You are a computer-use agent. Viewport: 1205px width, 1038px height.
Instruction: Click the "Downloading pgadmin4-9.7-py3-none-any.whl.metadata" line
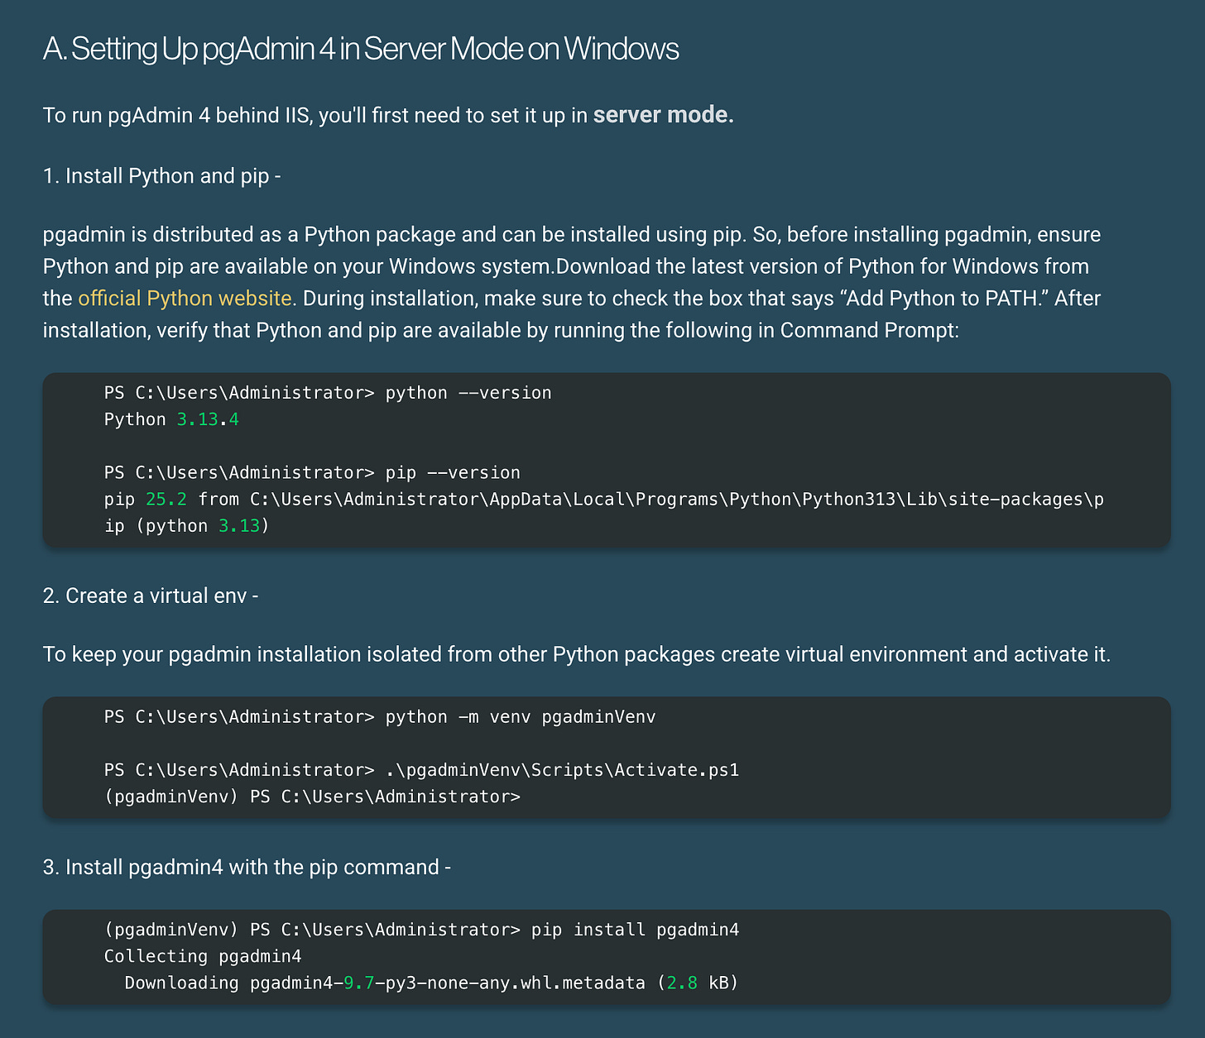tap(431, 983)
